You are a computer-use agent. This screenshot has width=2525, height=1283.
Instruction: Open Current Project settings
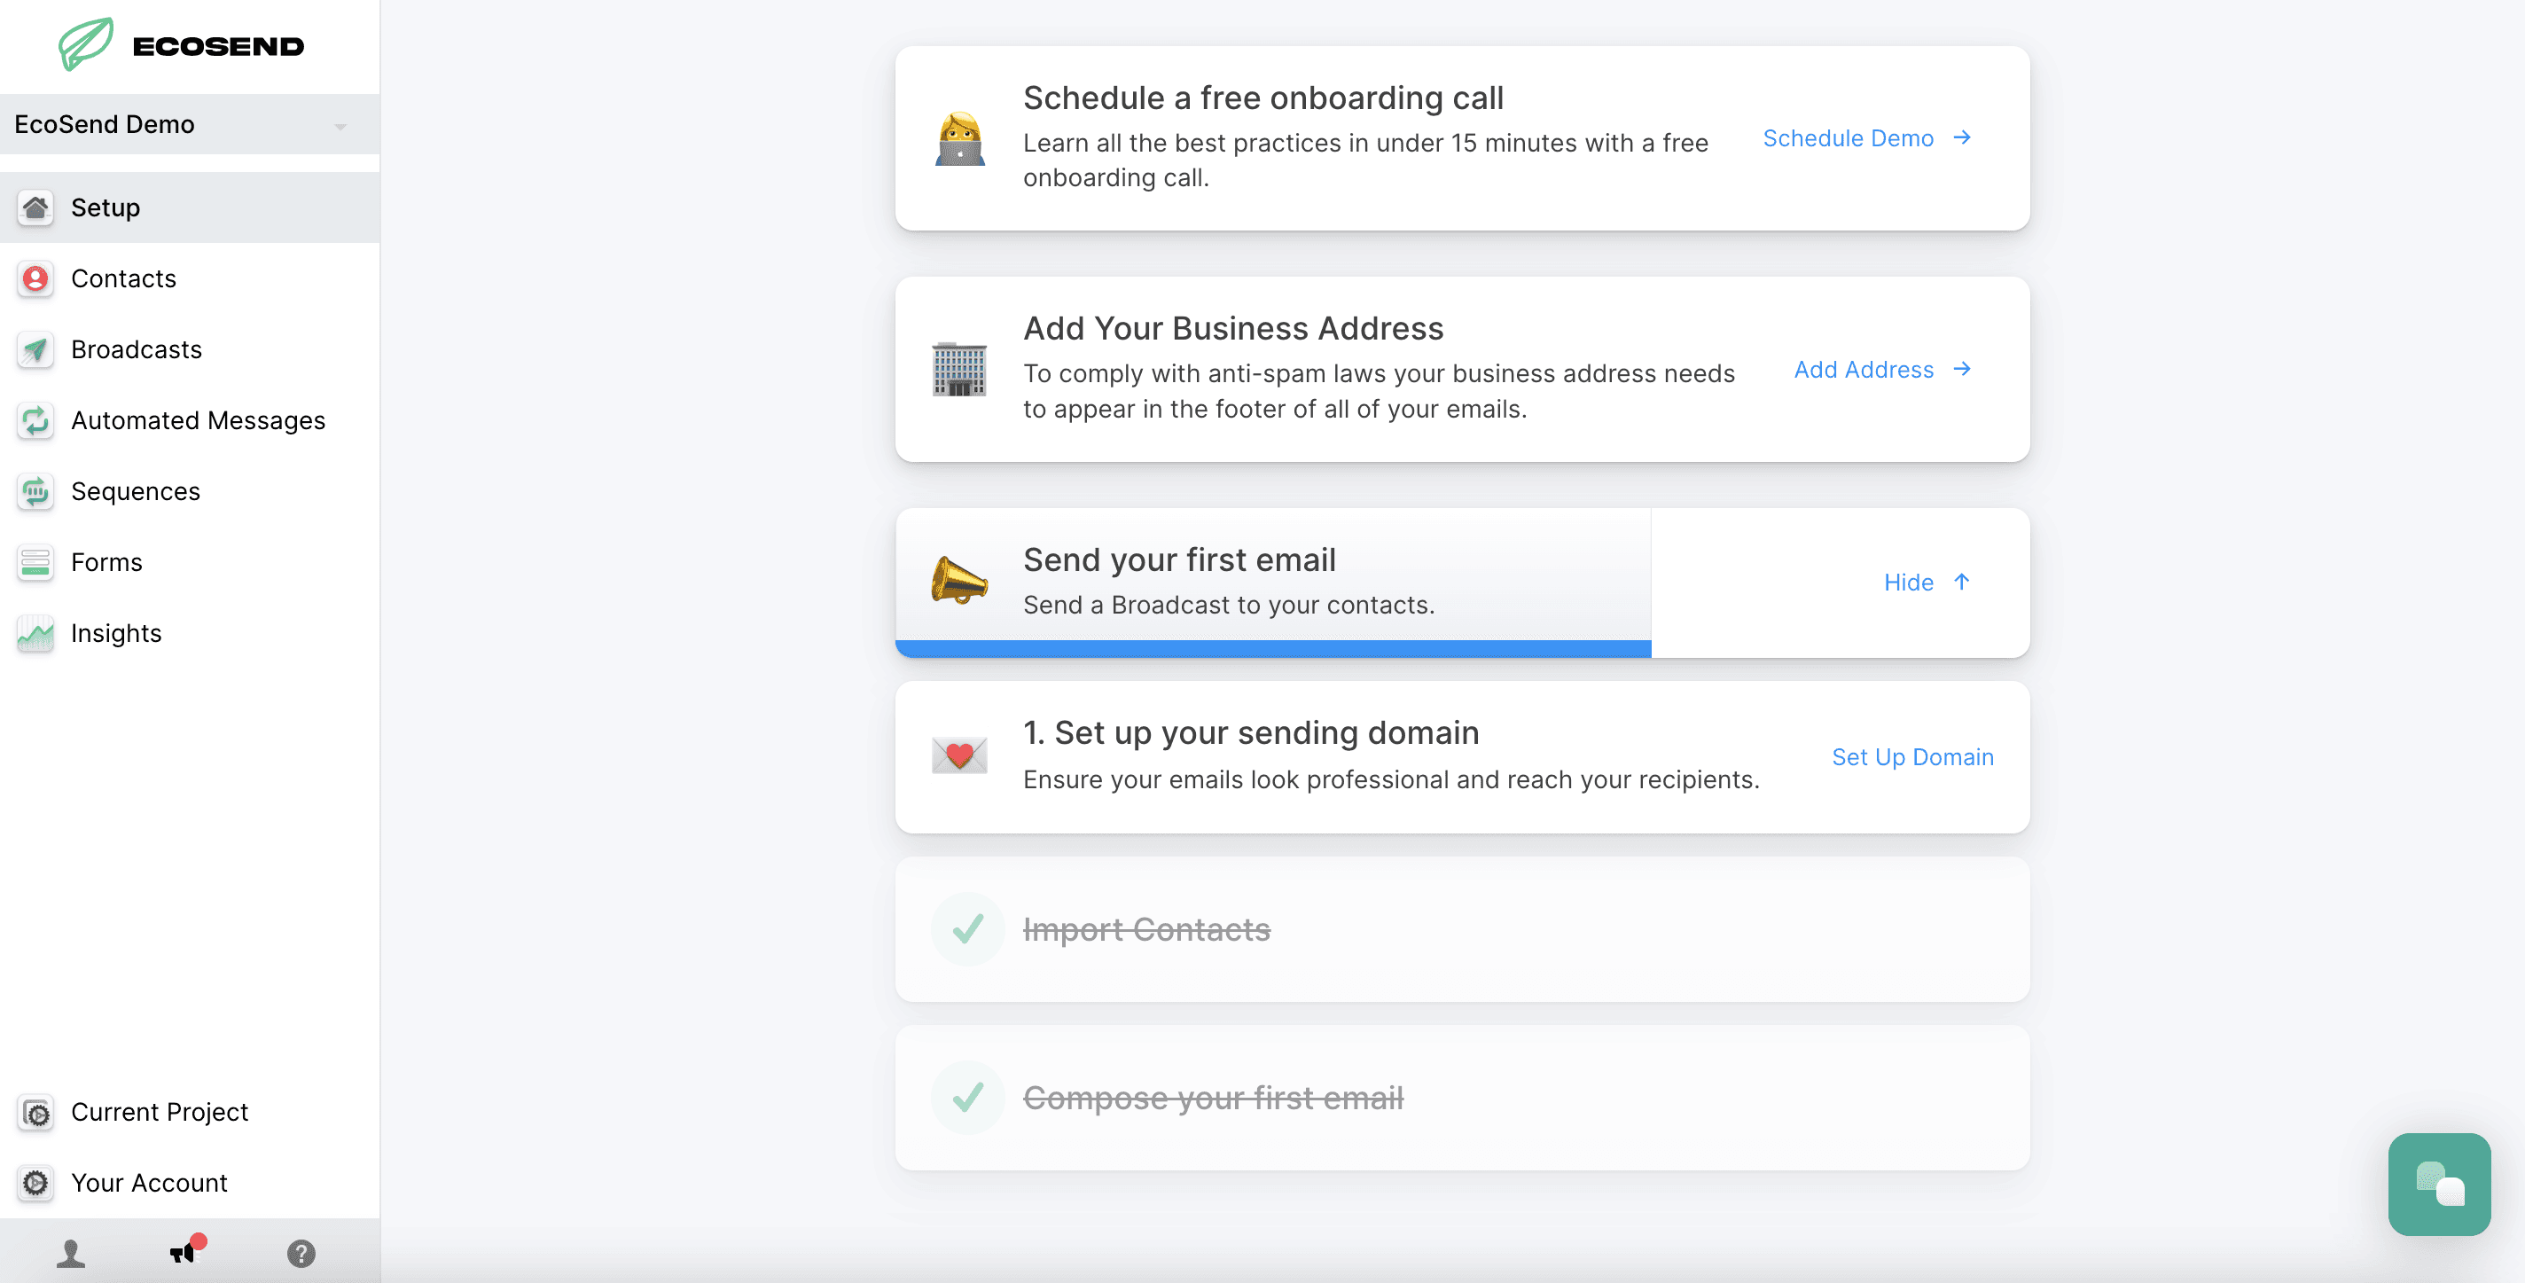pos(159,1112)
